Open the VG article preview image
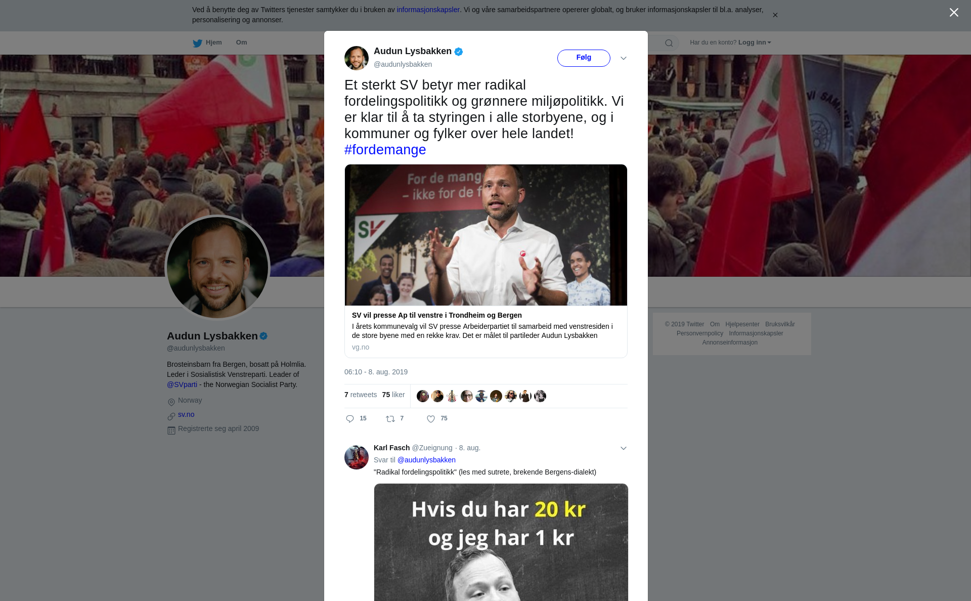971x601 pixels. tap(486, 235)
